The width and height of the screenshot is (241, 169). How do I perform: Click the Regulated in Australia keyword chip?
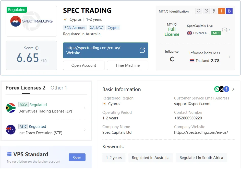pyautogui.click(x=150, y=157)
